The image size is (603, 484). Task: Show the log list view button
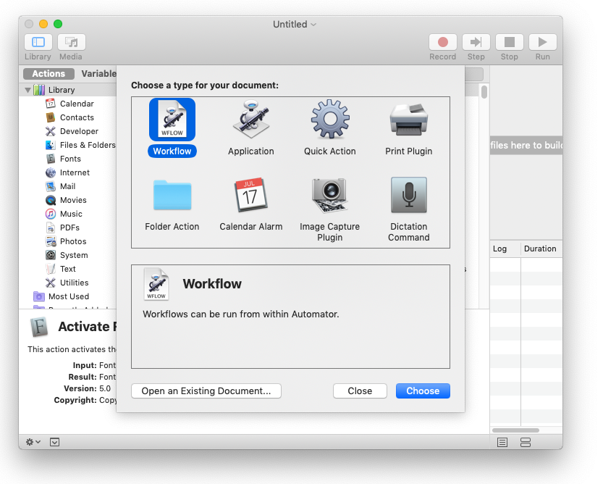(x=502, y=443)
